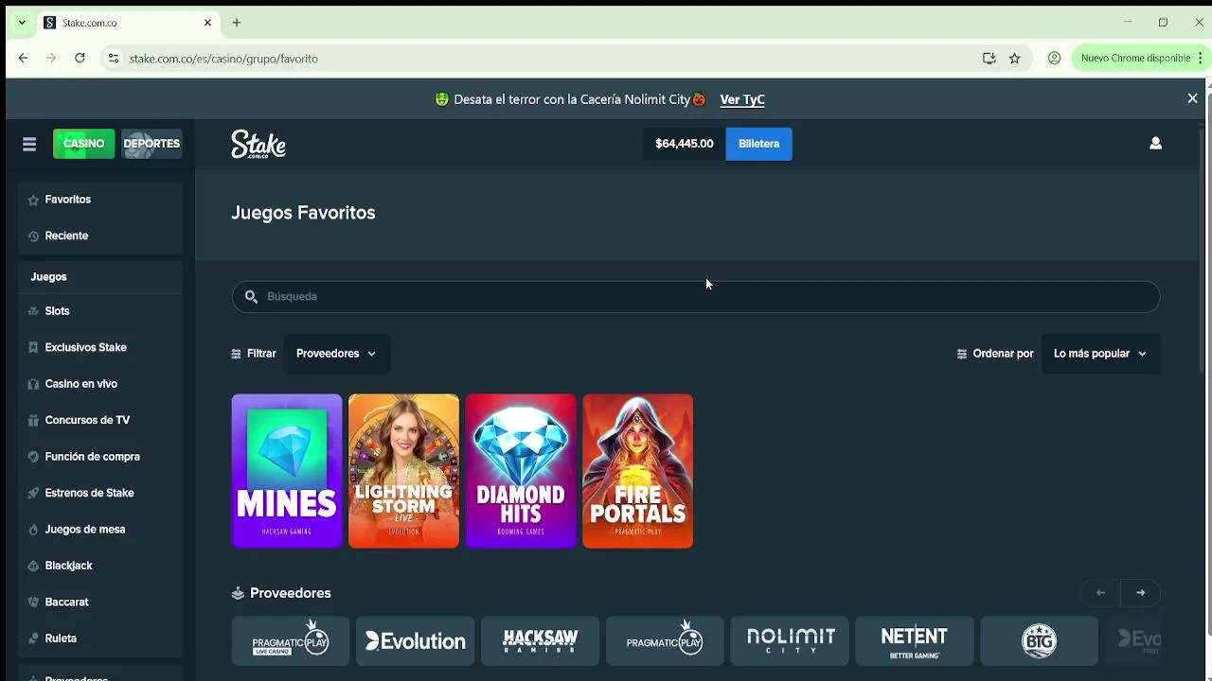The width and height of the screenshot is (1212, 681).
Task: Click the install app icon in the address bar
Action: coord(989,59)
